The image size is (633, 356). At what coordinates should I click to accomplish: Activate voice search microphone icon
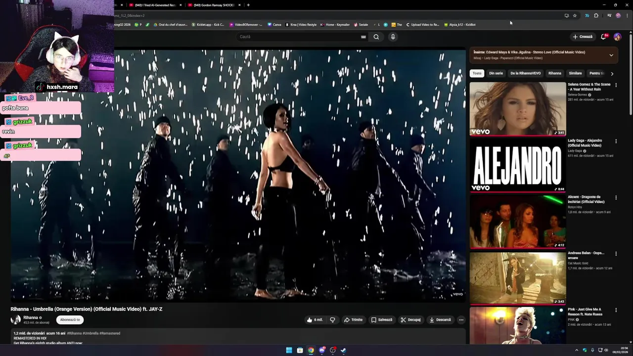click(393, 37)
